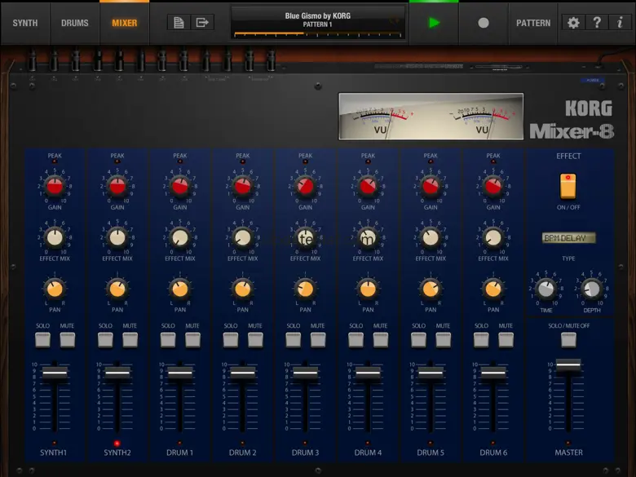This screenshot has width=636, height=477.
Task: Open the new document file icon
Action: pyautogui.click(x=179, y=23)
